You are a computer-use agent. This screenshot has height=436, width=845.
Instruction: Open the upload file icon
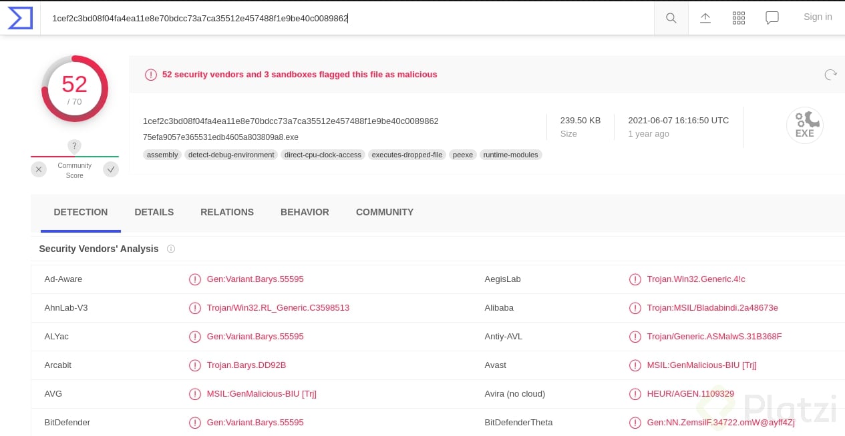coord(705,18)
